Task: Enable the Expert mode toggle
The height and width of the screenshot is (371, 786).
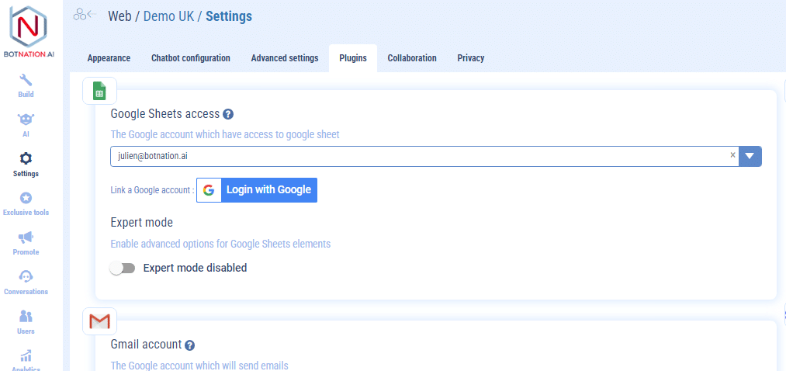Action: [x=123, y=268]
